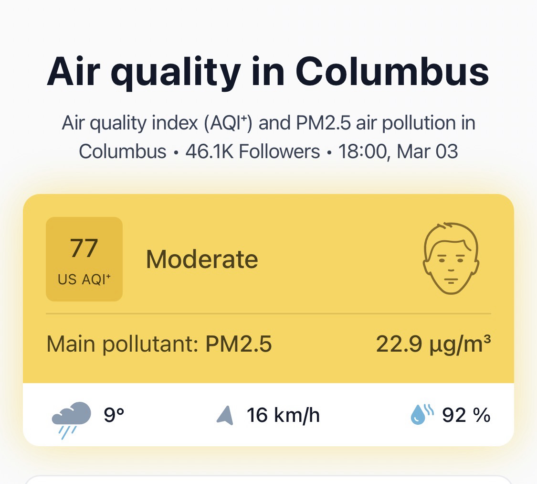
Task: Tap Main pollutant: PM2.5 label
Action: pos(159,344)
